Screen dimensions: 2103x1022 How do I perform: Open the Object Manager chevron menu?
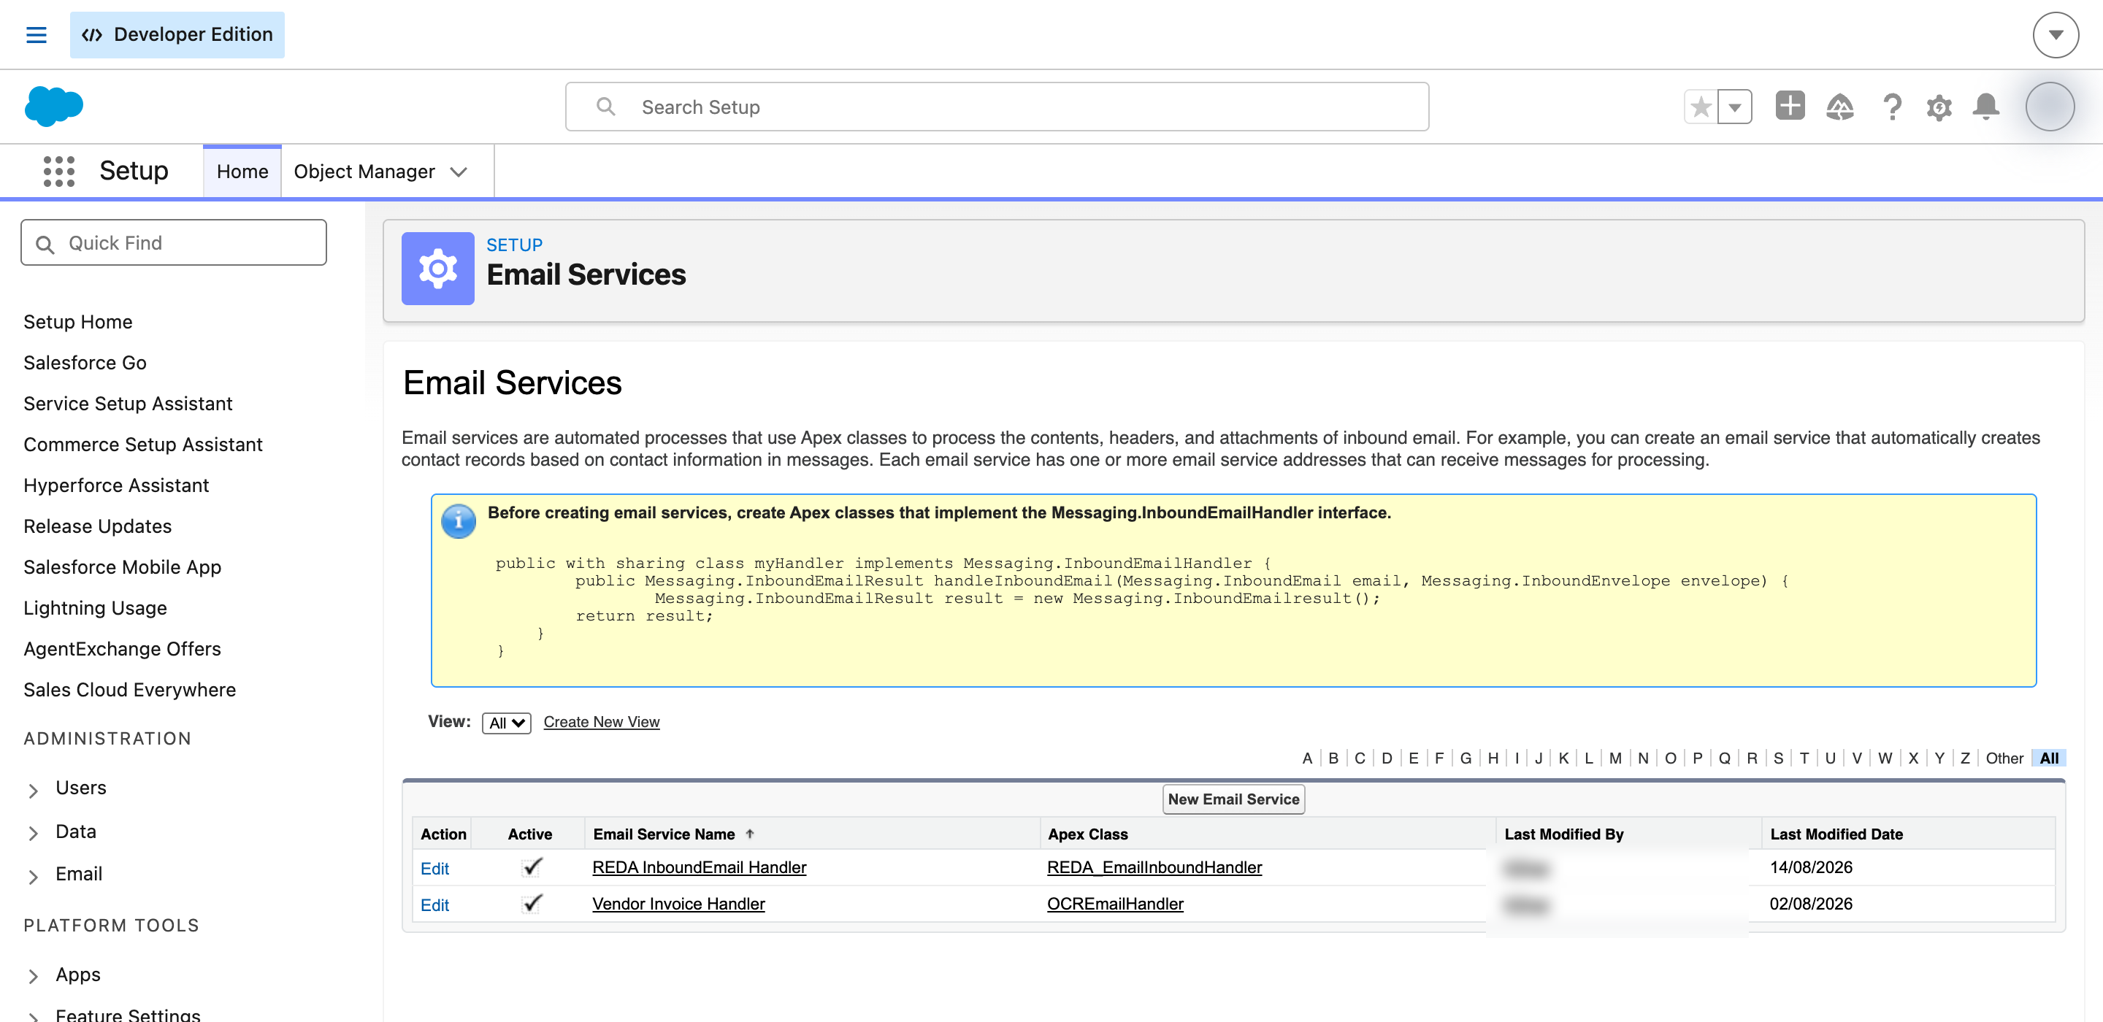click(459, 172)
